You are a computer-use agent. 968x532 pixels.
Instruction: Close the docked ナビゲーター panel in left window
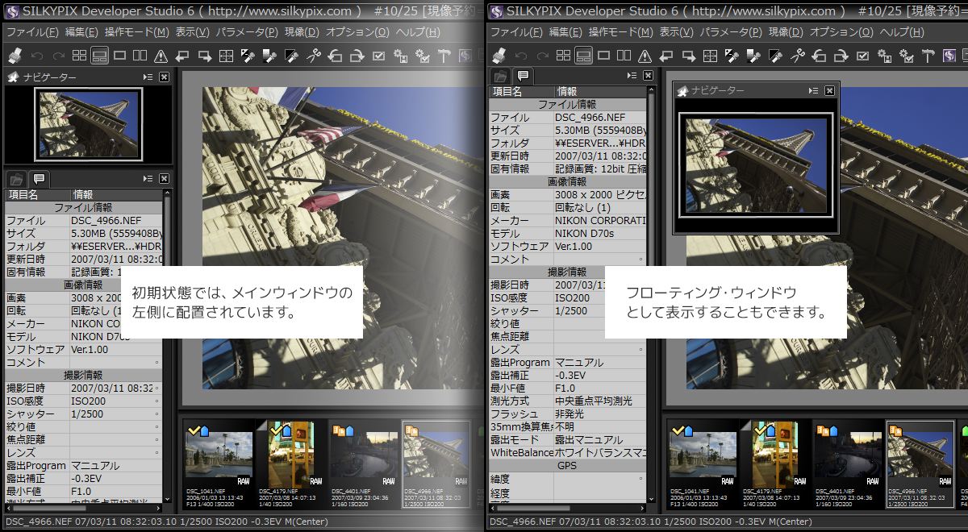pyautogui.click(x=164, y=77)
